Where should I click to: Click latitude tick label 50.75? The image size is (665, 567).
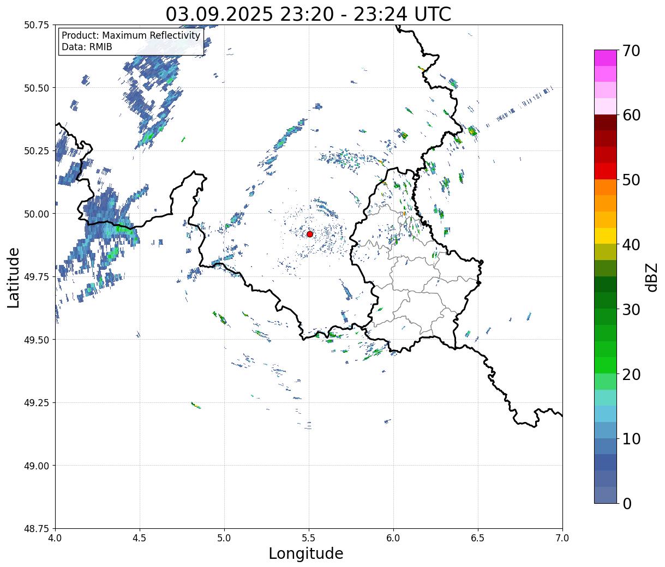pos(37,25)
